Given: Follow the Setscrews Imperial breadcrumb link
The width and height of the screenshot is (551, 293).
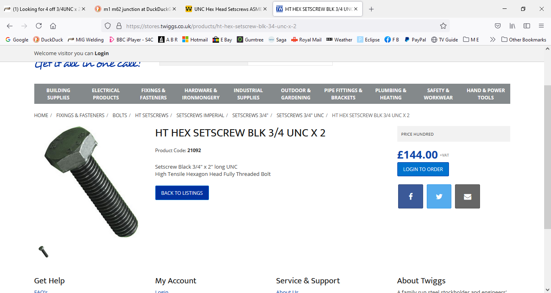Looking at the screenshot, I should 200,116.
